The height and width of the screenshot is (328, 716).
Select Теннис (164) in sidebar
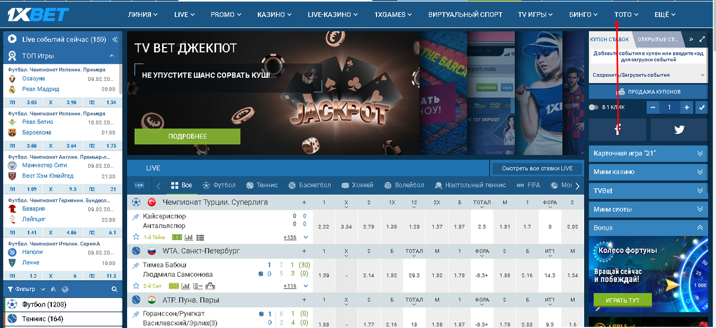[63, 319]
